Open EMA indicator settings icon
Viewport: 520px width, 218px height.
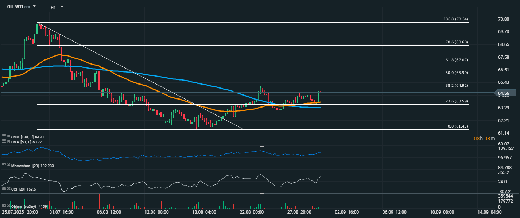4,141
